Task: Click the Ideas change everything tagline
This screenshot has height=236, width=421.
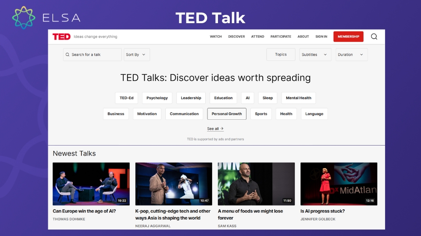Action: click(x=96, y=37)
